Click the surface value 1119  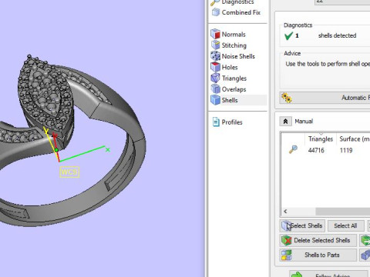[346, 150]
